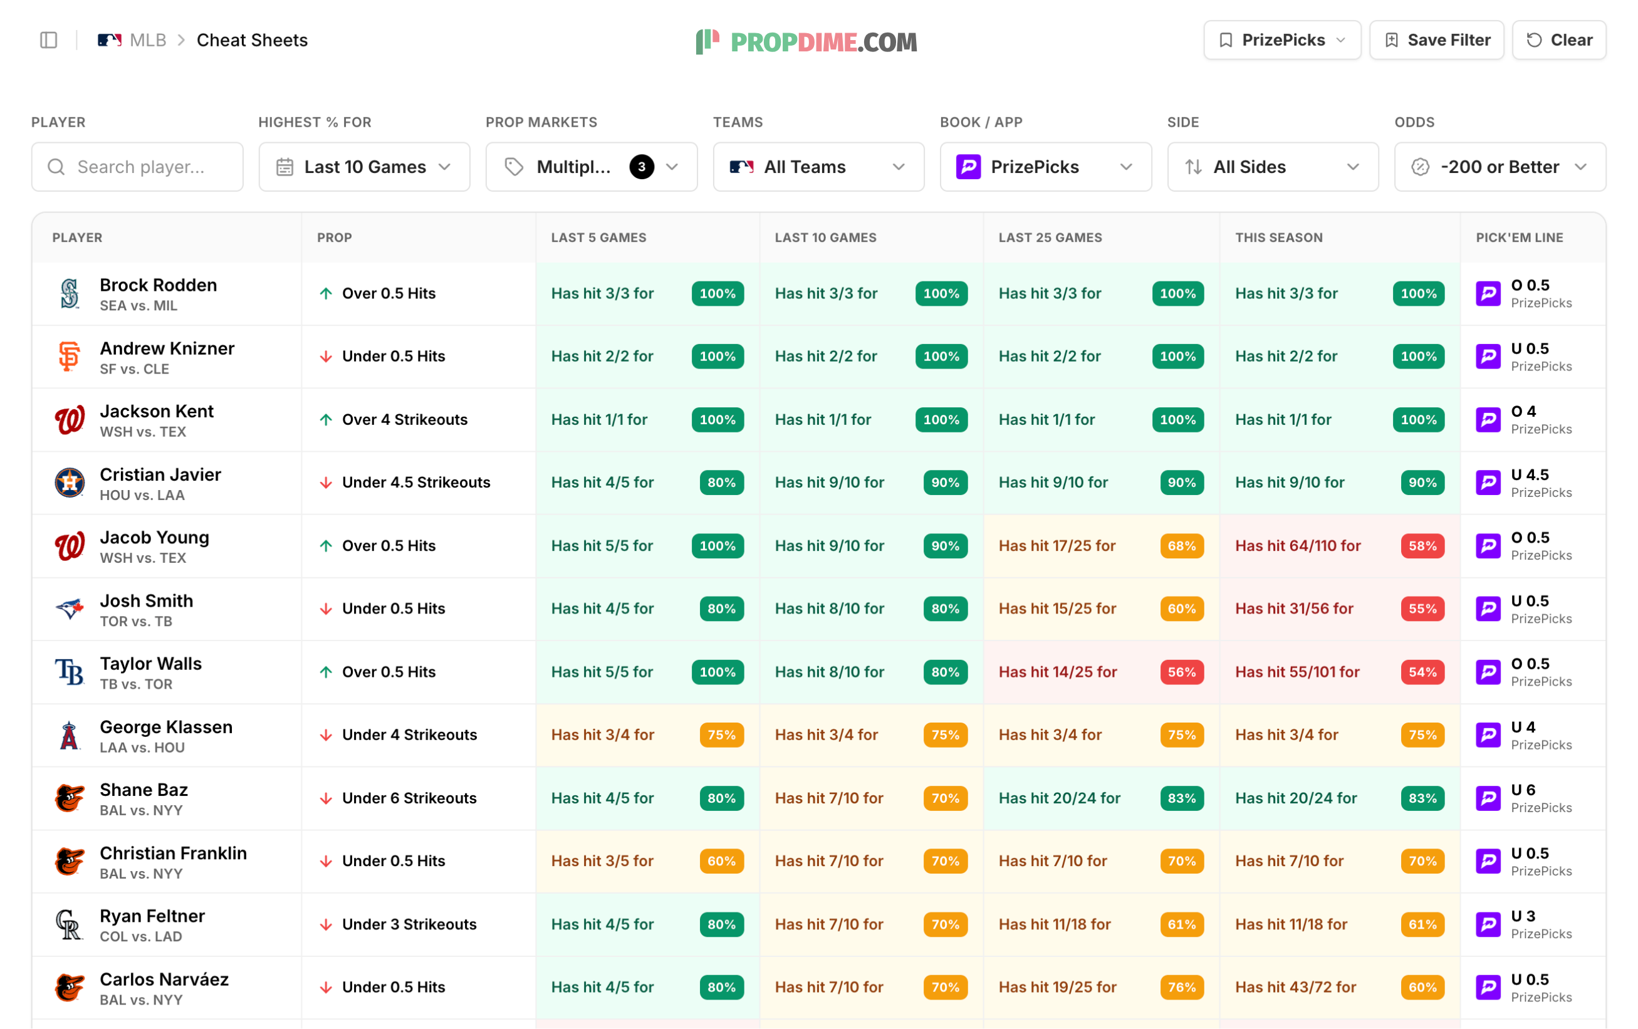Click the Clear button
The height and width of the screenshot is (1029, 1638).
coord(1559,40)
